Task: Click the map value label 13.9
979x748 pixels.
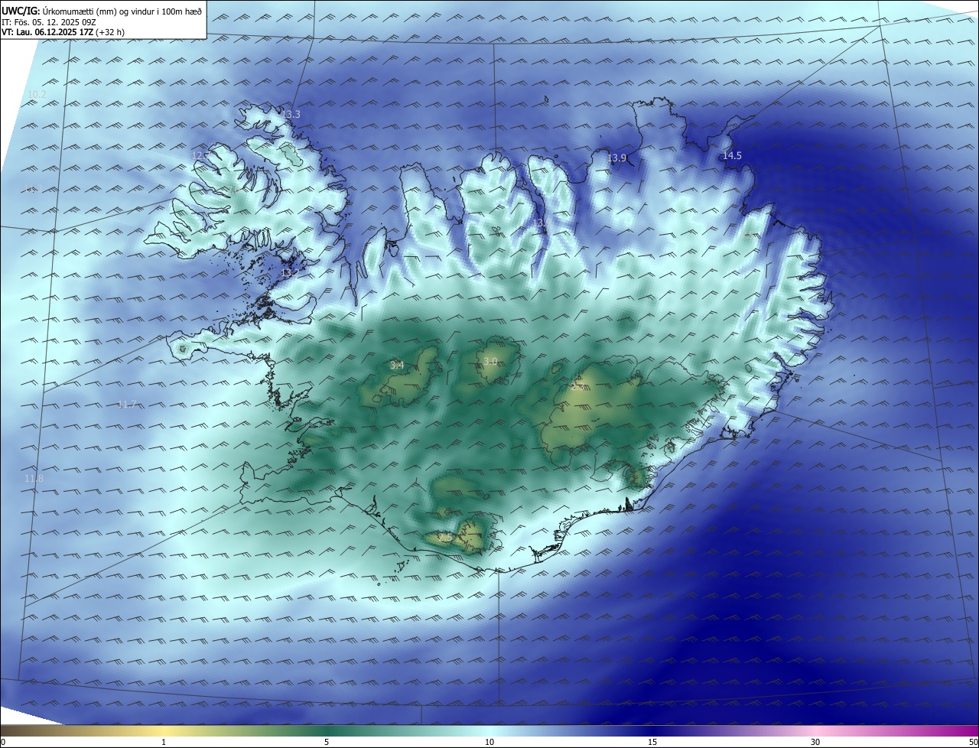Action: [x=616, y=158]
